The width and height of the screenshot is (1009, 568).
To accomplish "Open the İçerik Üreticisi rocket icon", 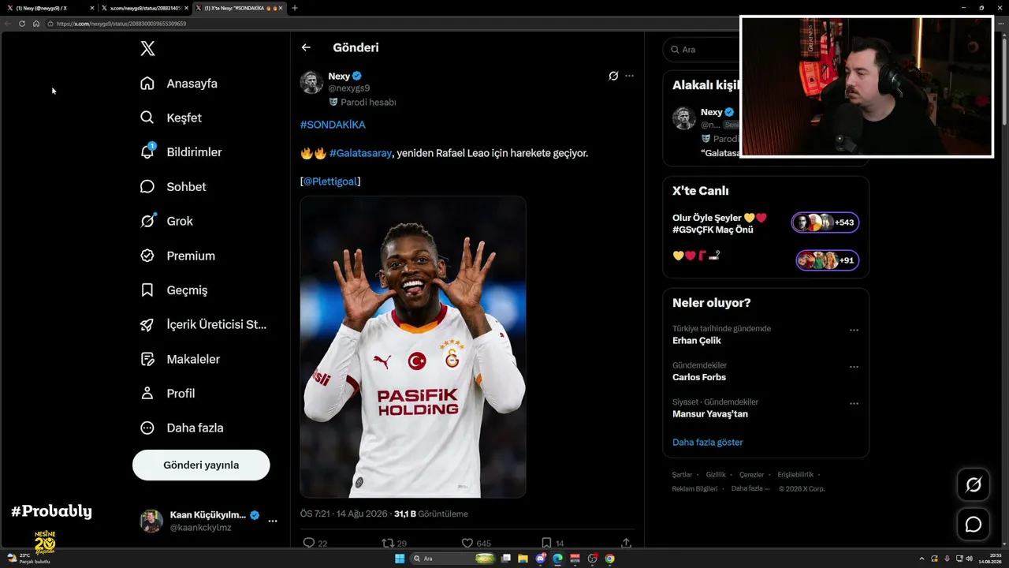I will (x=147, y=324).
